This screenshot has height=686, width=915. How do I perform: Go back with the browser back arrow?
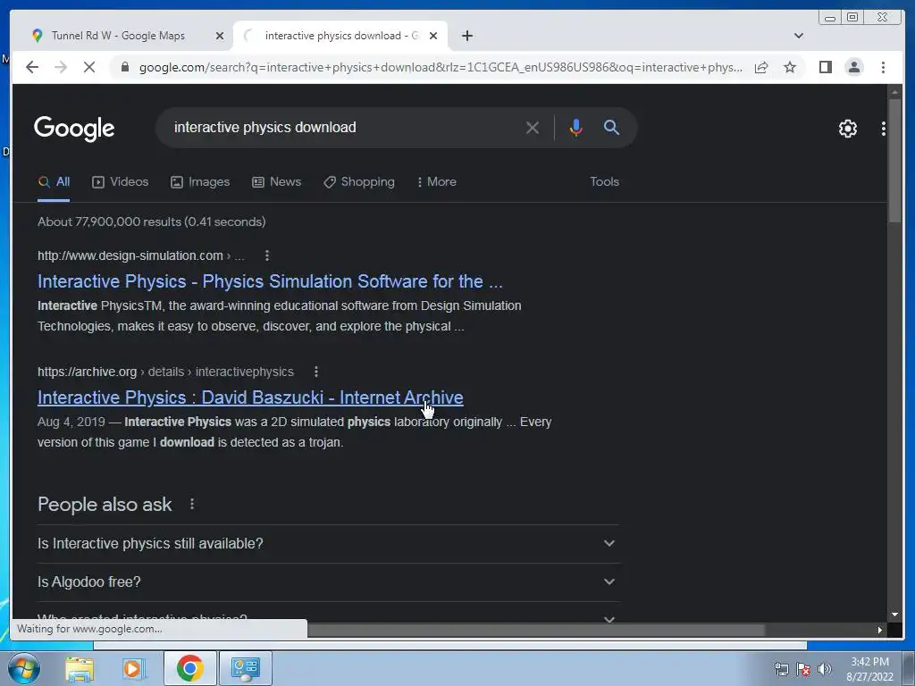[x=32, y=67]
